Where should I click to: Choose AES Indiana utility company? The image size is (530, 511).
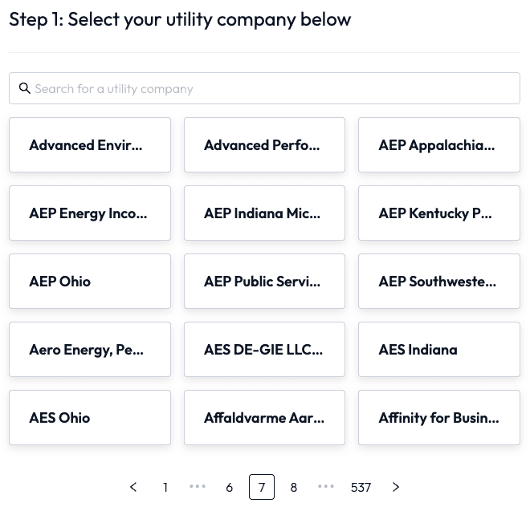[439, 350]
